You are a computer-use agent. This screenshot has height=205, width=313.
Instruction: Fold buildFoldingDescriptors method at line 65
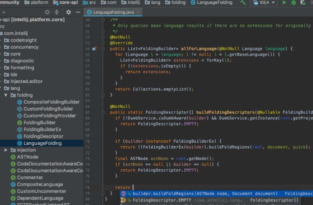point(103,113)
